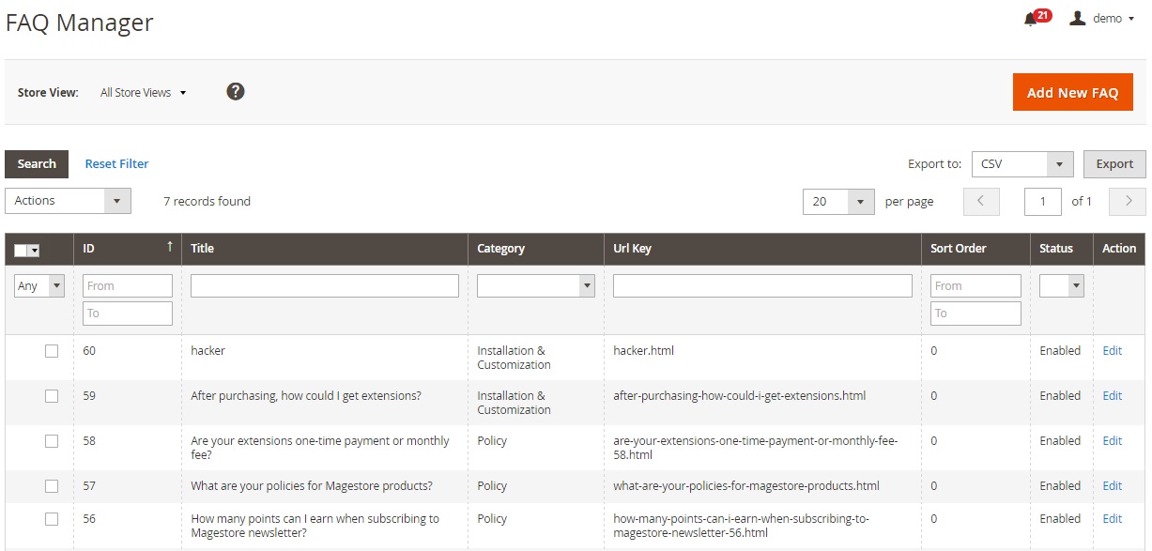Toggle the ID column sort arrow
Screen dimensions: 1152x551
[170, 247]
